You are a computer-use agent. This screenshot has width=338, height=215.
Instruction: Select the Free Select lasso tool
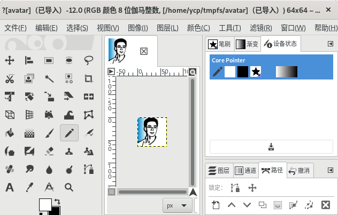pos(89,60)
